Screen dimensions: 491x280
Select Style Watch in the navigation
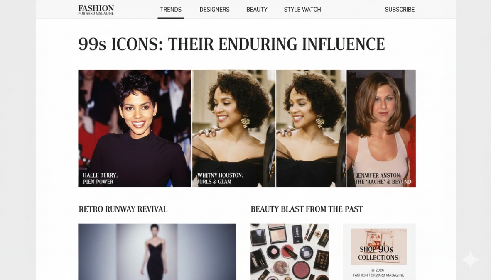click(x=302, y=10)
